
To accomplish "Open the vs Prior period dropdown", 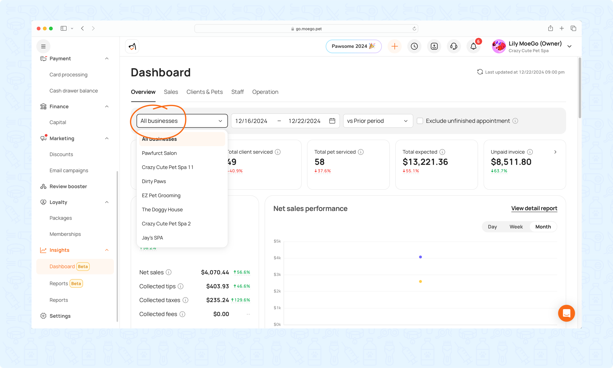I will tap(378, 121).
